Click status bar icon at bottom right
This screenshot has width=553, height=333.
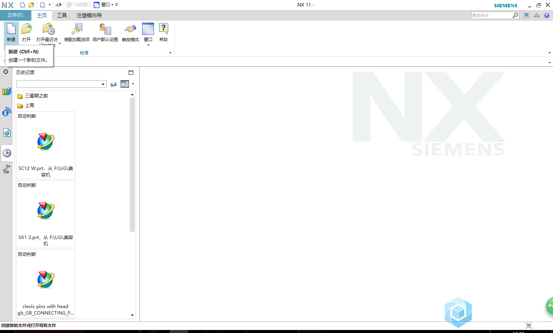tap(529, 325)
